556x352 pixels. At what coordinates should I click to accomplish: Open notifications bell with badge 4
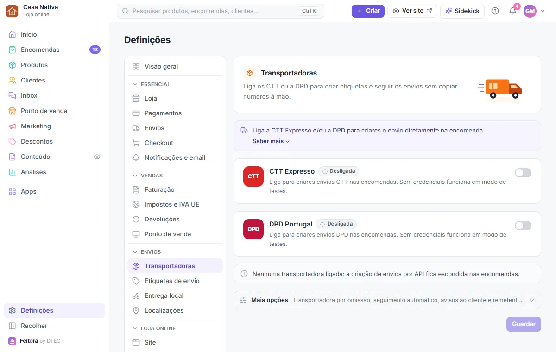click(512, 11)
